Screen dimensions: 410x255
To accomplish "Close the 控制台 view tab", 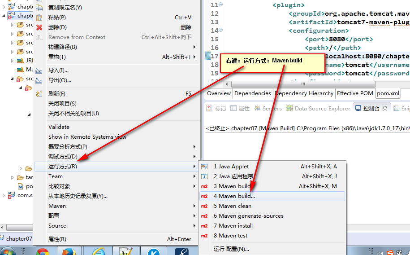I will pyautogui.click(x=384, y=108).
